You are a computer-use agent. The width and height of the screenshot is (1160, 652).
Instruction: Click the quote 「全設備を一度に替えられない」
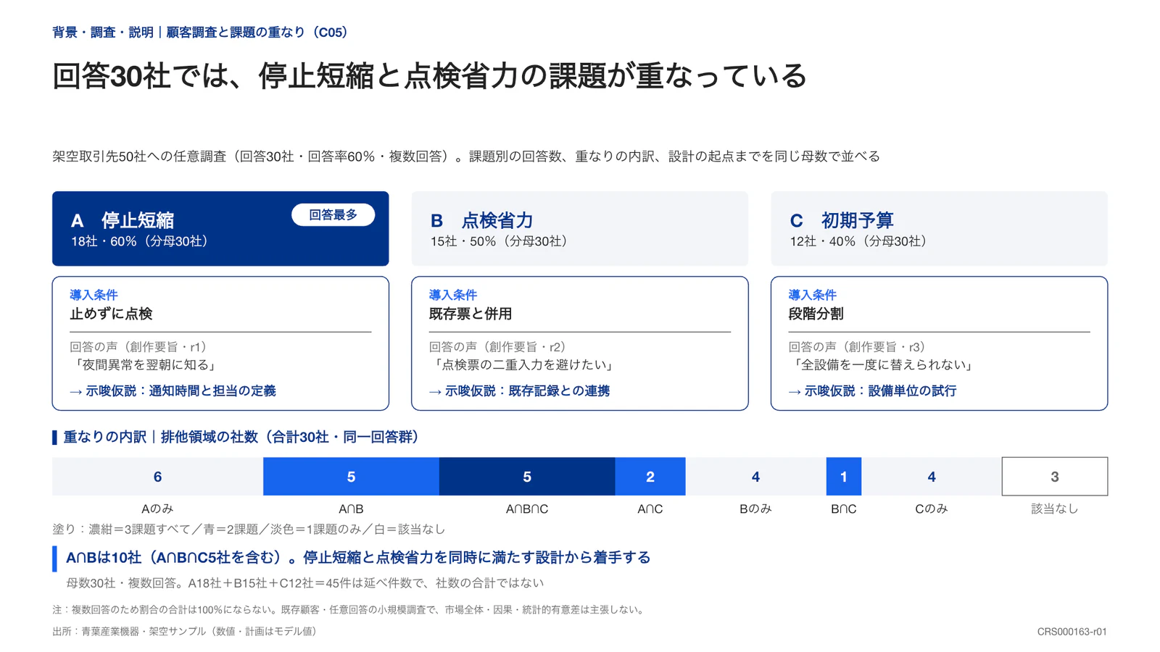coord(882,365)
